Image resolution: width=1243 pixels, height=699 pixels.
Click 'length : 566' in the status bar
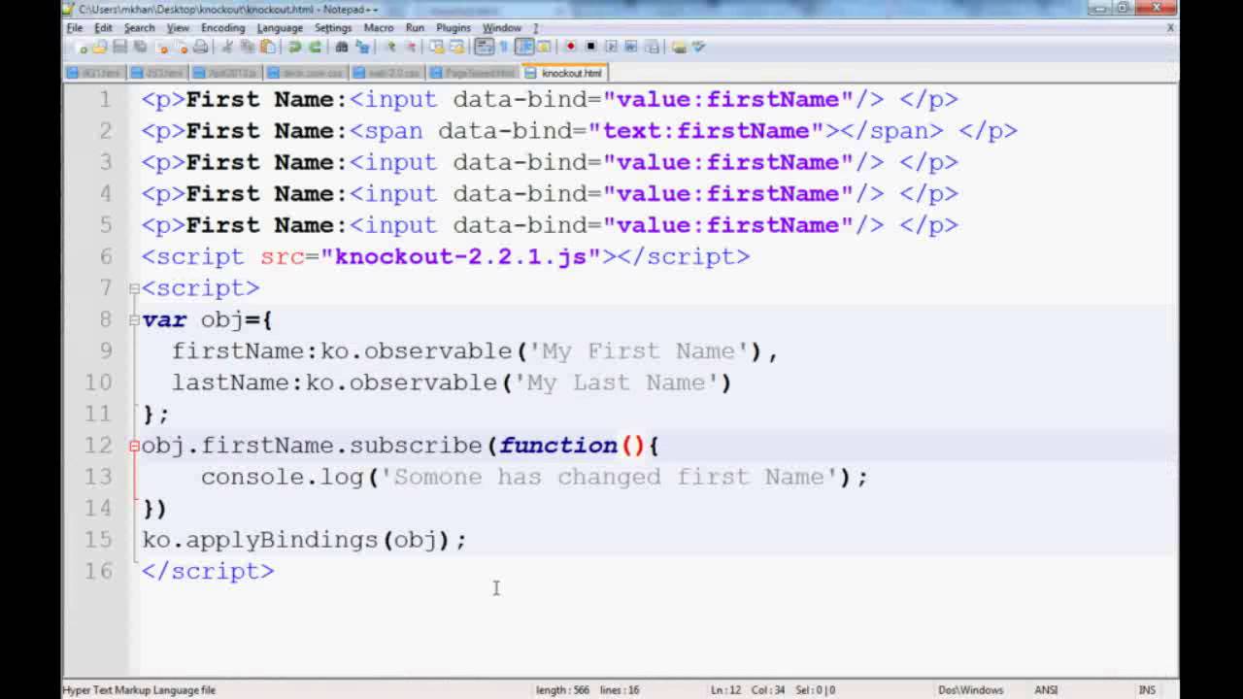coord(562,690)
